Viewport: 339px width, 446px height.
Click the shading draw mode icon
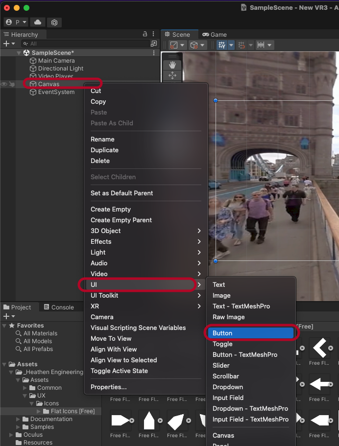[173, 45]
